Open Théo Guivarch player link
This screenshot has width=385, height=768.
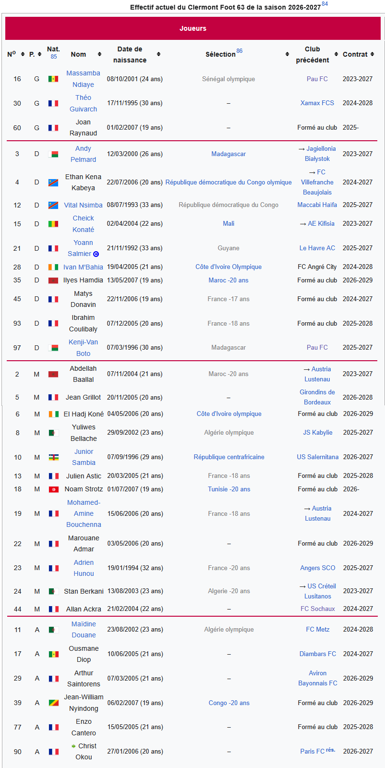tap(83, 103)
